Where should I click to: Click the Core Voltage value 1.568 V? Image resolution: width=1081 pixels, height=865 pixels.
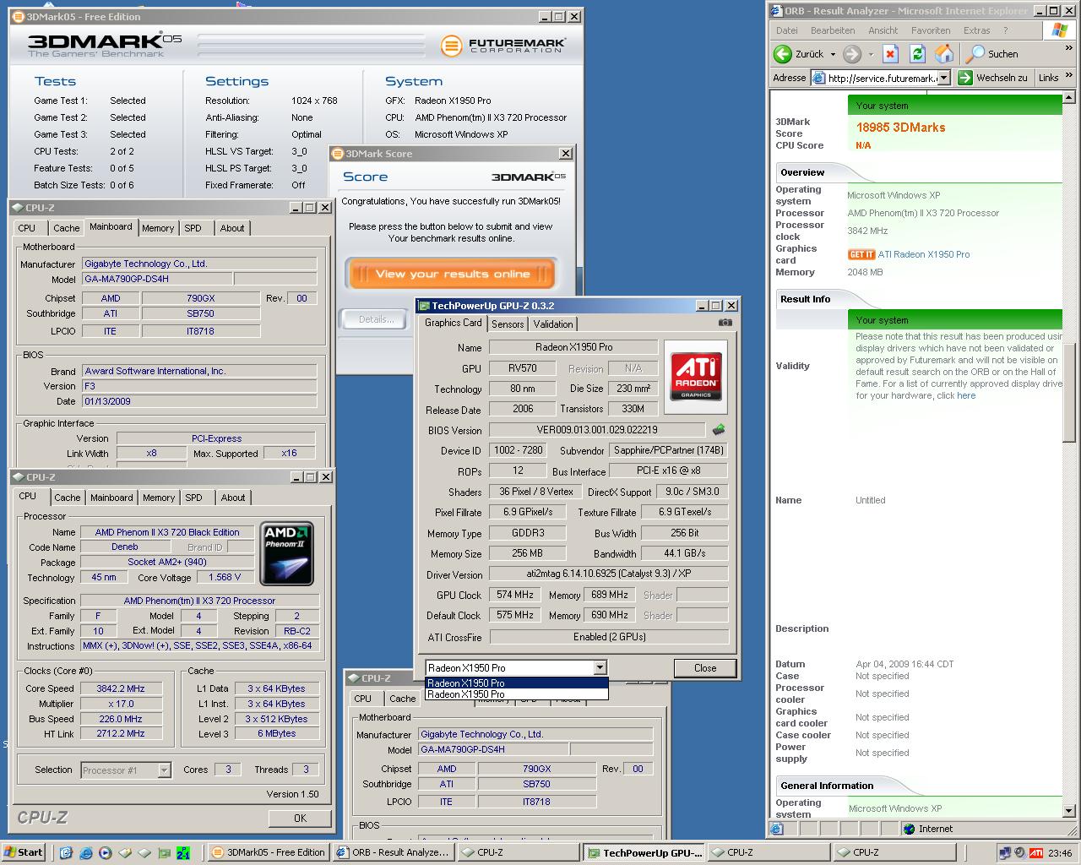point(225,577)
